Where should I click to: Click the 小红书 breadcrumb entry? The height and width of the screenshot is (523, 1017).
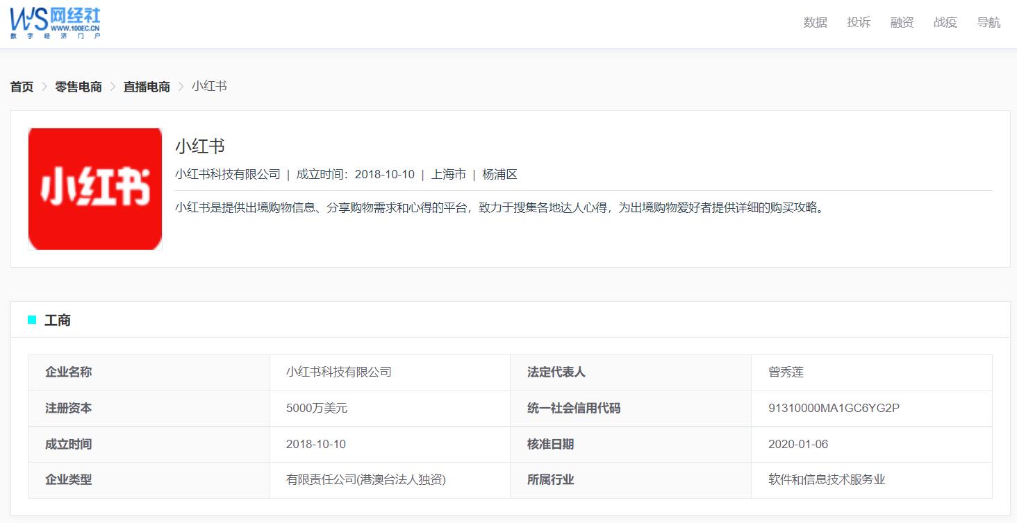[x=208, y=86]
